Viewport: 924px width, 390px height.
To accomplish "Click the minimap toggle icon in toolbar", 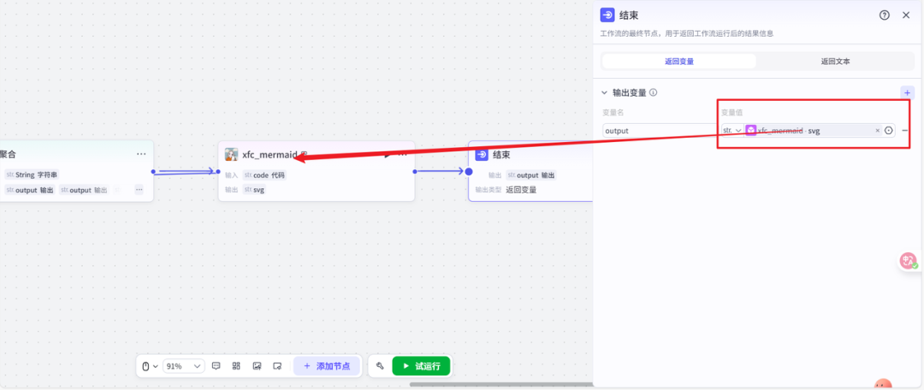I will pyautogui.click(x=277, y=366).
